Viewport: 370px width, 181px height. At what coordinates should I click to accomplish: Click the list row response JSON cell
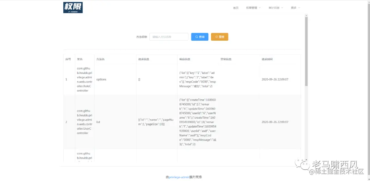pyautogui.click(x=198, y=122)
